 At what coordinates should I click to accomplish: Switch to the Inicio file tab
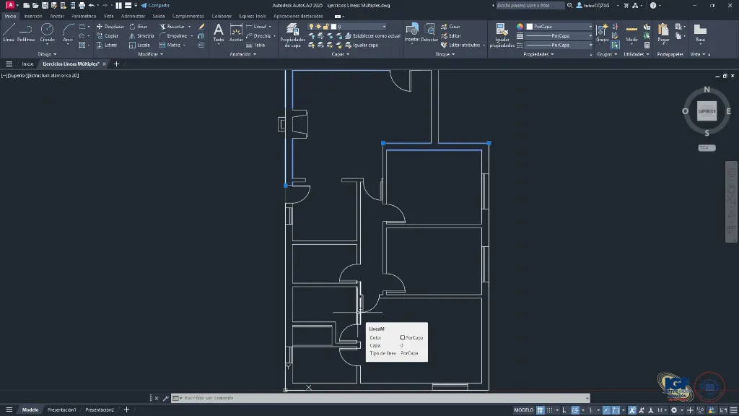coord(28,64)
